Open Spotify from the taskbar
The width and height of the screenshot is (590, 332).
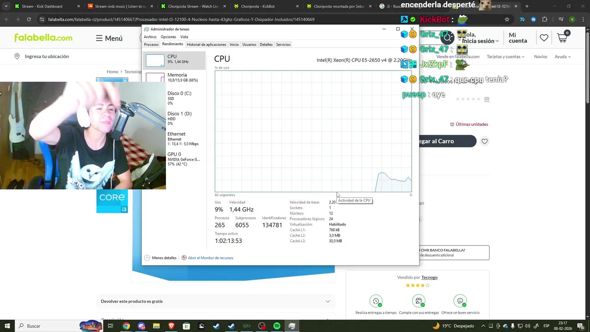[x=277, y=326]
